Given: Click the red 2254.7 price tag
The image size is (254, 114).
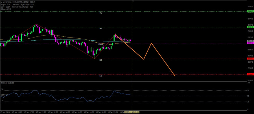Looking at the screenshot, I should click(x=250, y=59).
